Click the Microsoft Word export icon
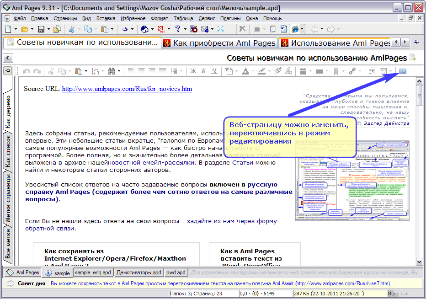The width and height of the screenshot is (426, 299). (x=283, y=29)
